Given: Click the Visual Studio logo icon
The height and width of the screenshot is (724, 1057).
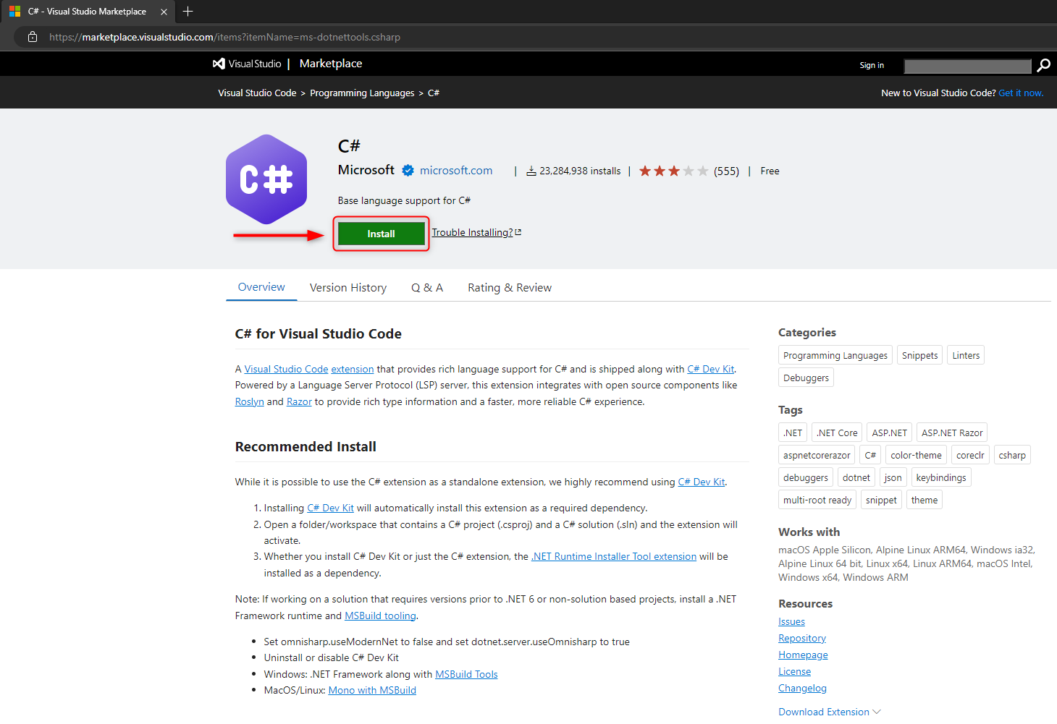Looking at the screenshot, I should pos(219,64).
